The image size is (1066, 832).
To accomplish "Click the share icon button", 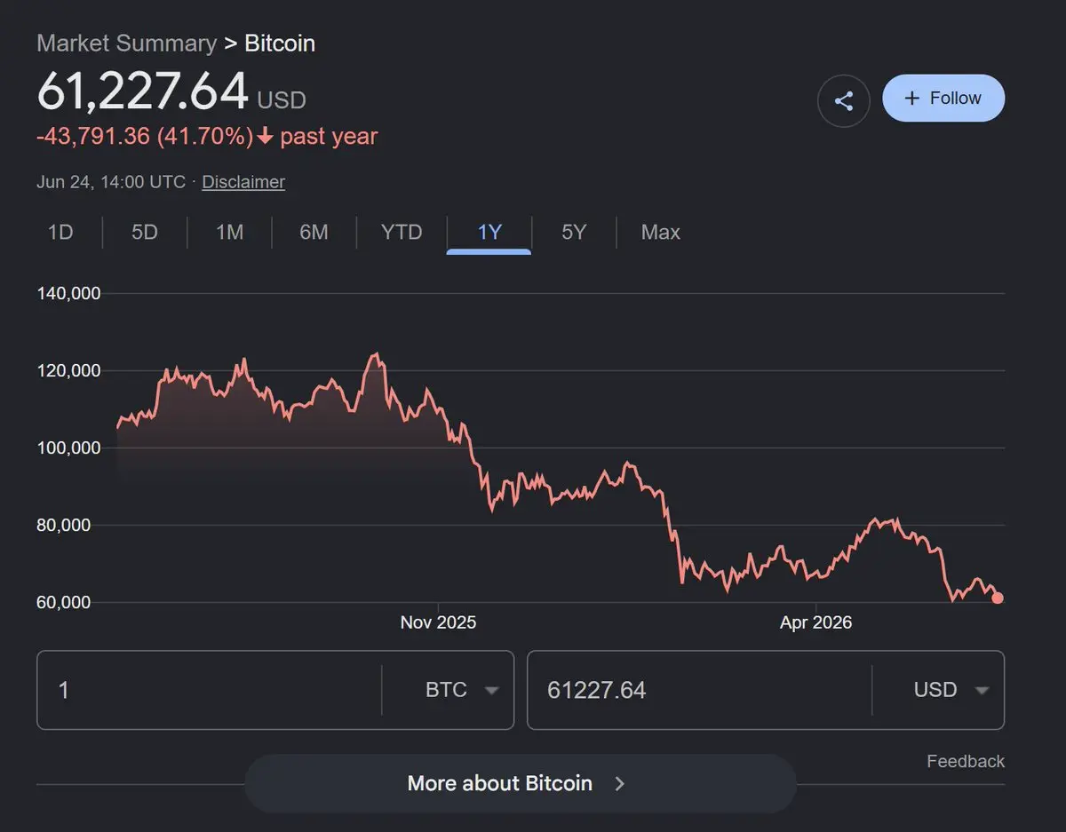I will click(843, 100).
